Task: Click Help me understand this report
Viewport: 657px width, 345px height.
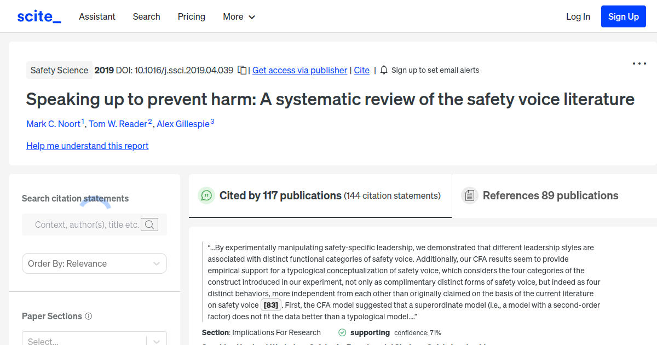Action: click(87, 146)
